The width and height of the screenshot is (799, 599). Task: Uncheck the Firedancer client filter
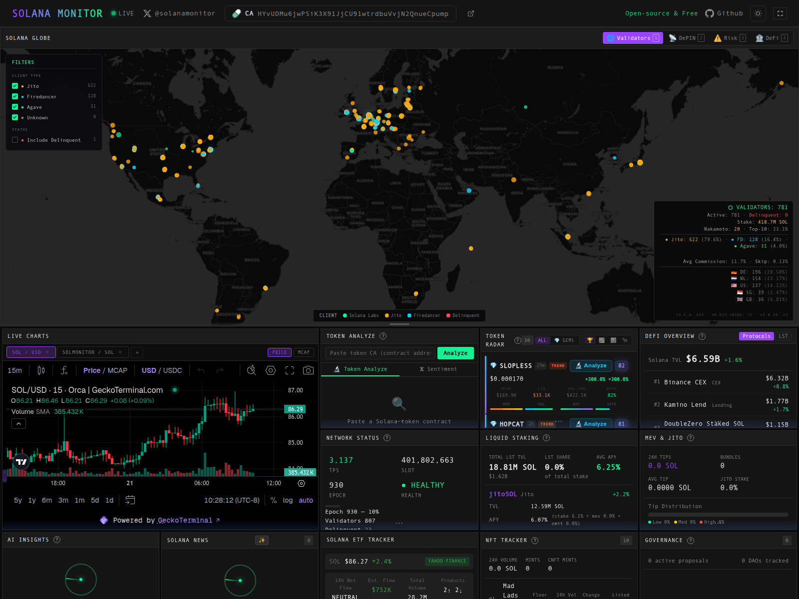click(x=15, y=96)
